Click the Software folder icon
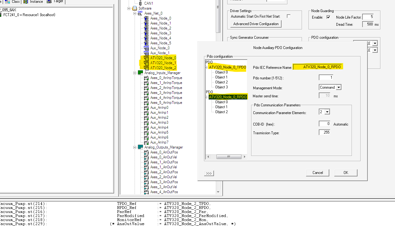The height and width of the screenshot is (226, 395). pos(135,8)
